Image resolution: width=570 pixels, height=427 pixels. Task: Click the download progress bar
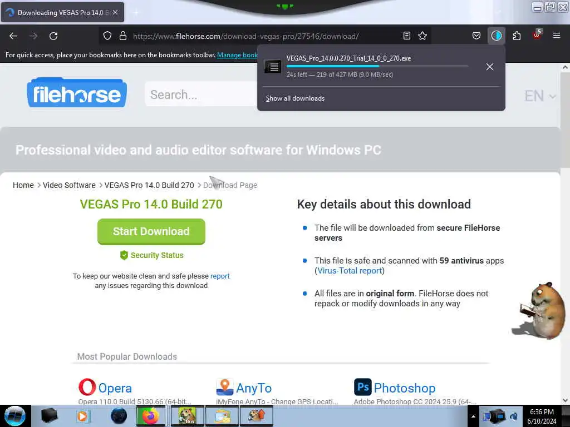coord(377,66)
